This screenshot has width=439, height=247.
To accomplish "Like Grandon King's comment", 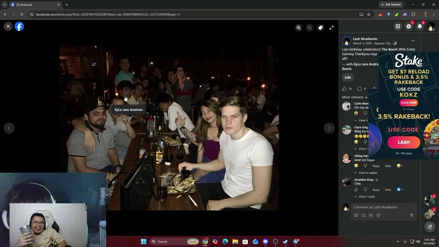I will 356,190.
